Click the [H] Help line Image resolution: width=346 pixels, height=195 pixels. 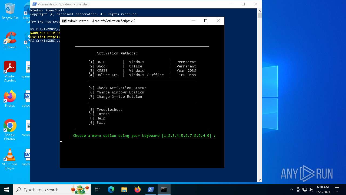pos(97,118)
